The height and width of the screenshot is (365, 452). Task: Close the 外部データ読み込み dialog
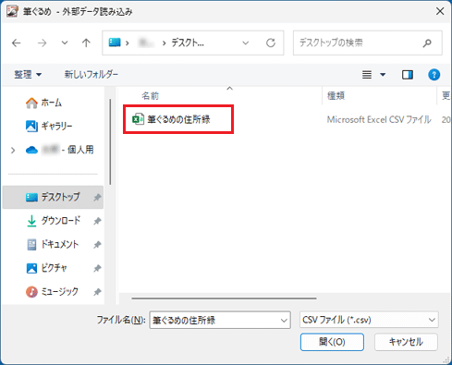pos(440,11)
